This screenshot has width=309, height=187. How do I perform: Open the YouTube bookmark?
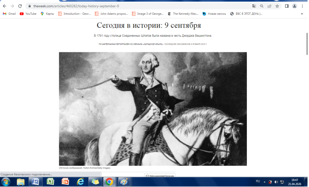[x=28, y=14]
